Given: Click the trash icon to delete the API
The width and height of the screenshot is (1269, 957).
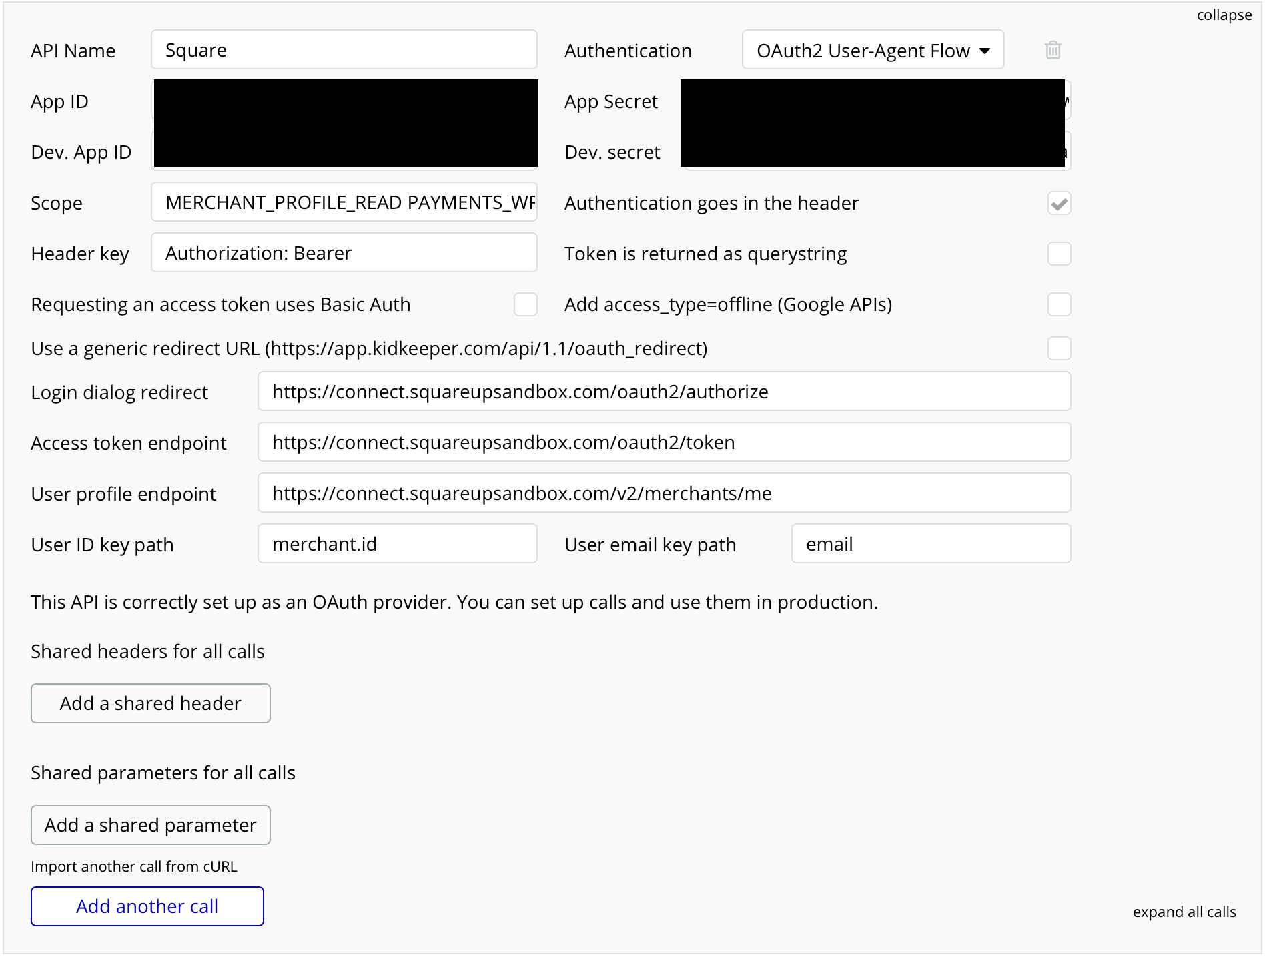Looking at the screenshot, I should (x=1053, y=50).
